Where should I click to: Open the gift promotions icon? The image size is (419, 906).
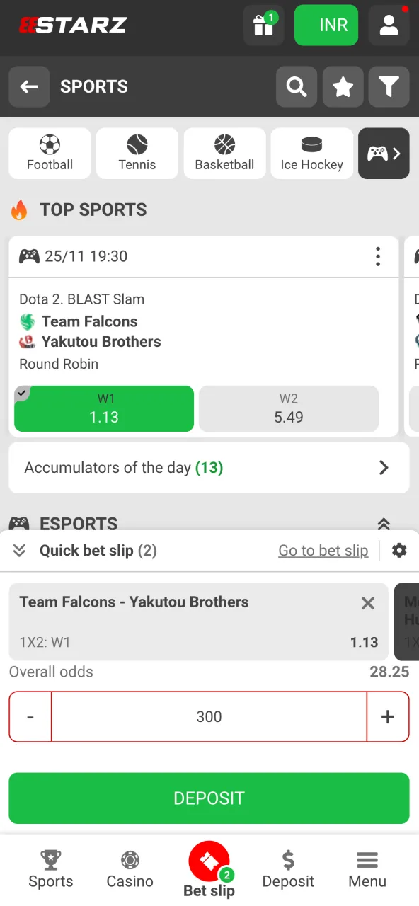click(x=263, y=25)
